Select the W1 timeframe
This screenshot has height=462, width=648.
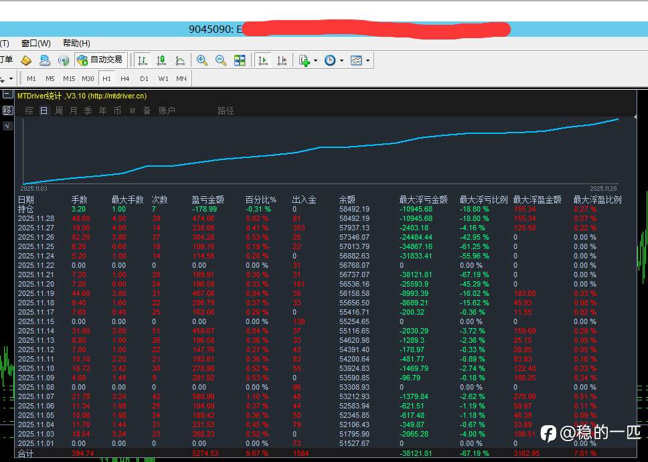point(163,78)
